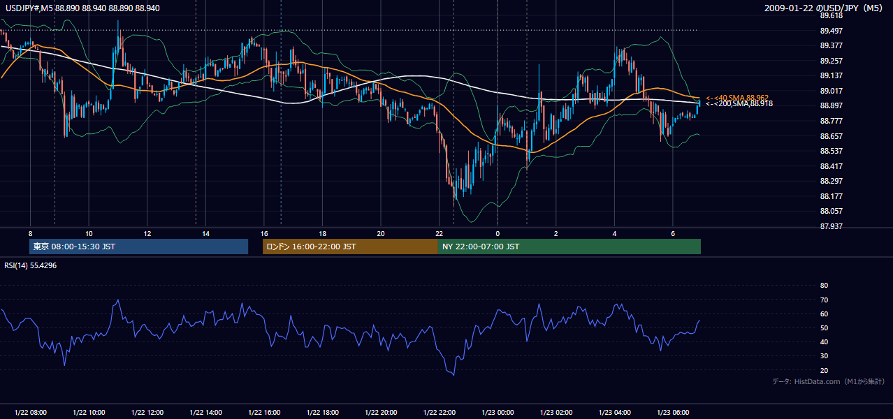
Task: Click RSI scale value 40
Action: coord(824,341)
